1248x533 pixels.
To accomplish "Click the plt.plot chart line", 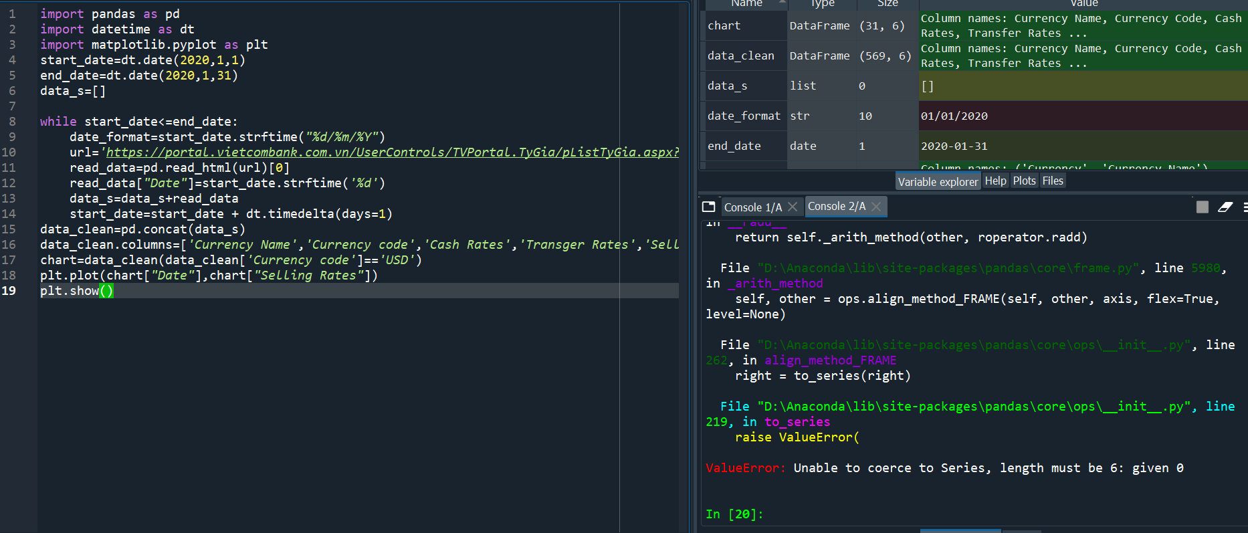I will [209, 276].
